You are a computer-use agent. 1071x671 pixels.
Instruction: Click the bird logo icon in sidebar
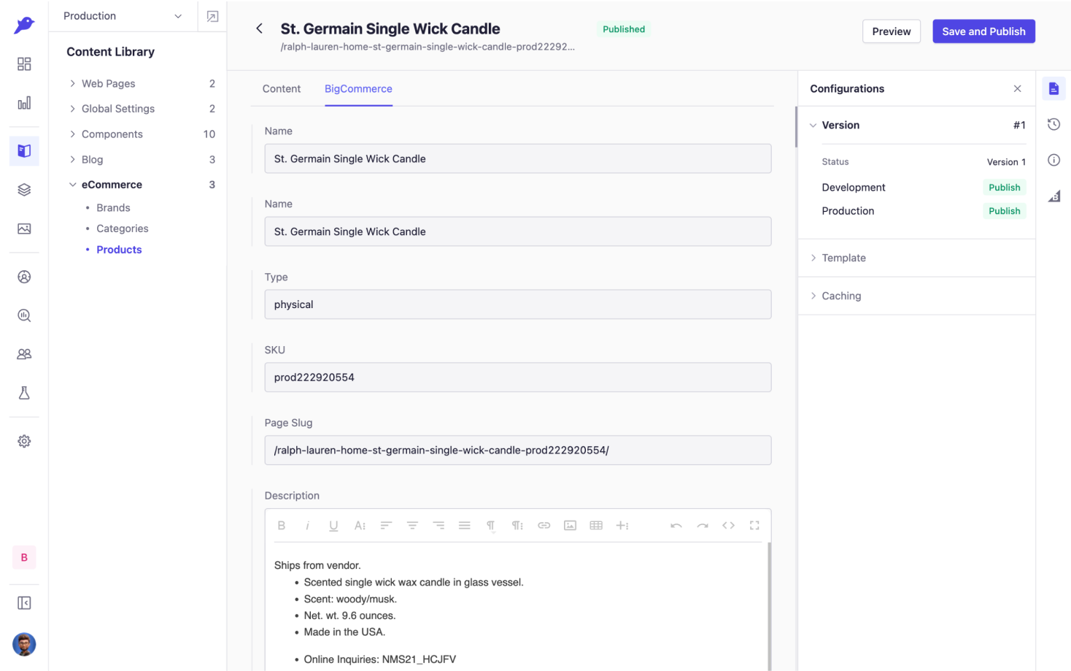24,26
